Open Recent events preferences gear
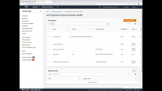Screen dimensions: 162x91 click(x=135, y=74)
